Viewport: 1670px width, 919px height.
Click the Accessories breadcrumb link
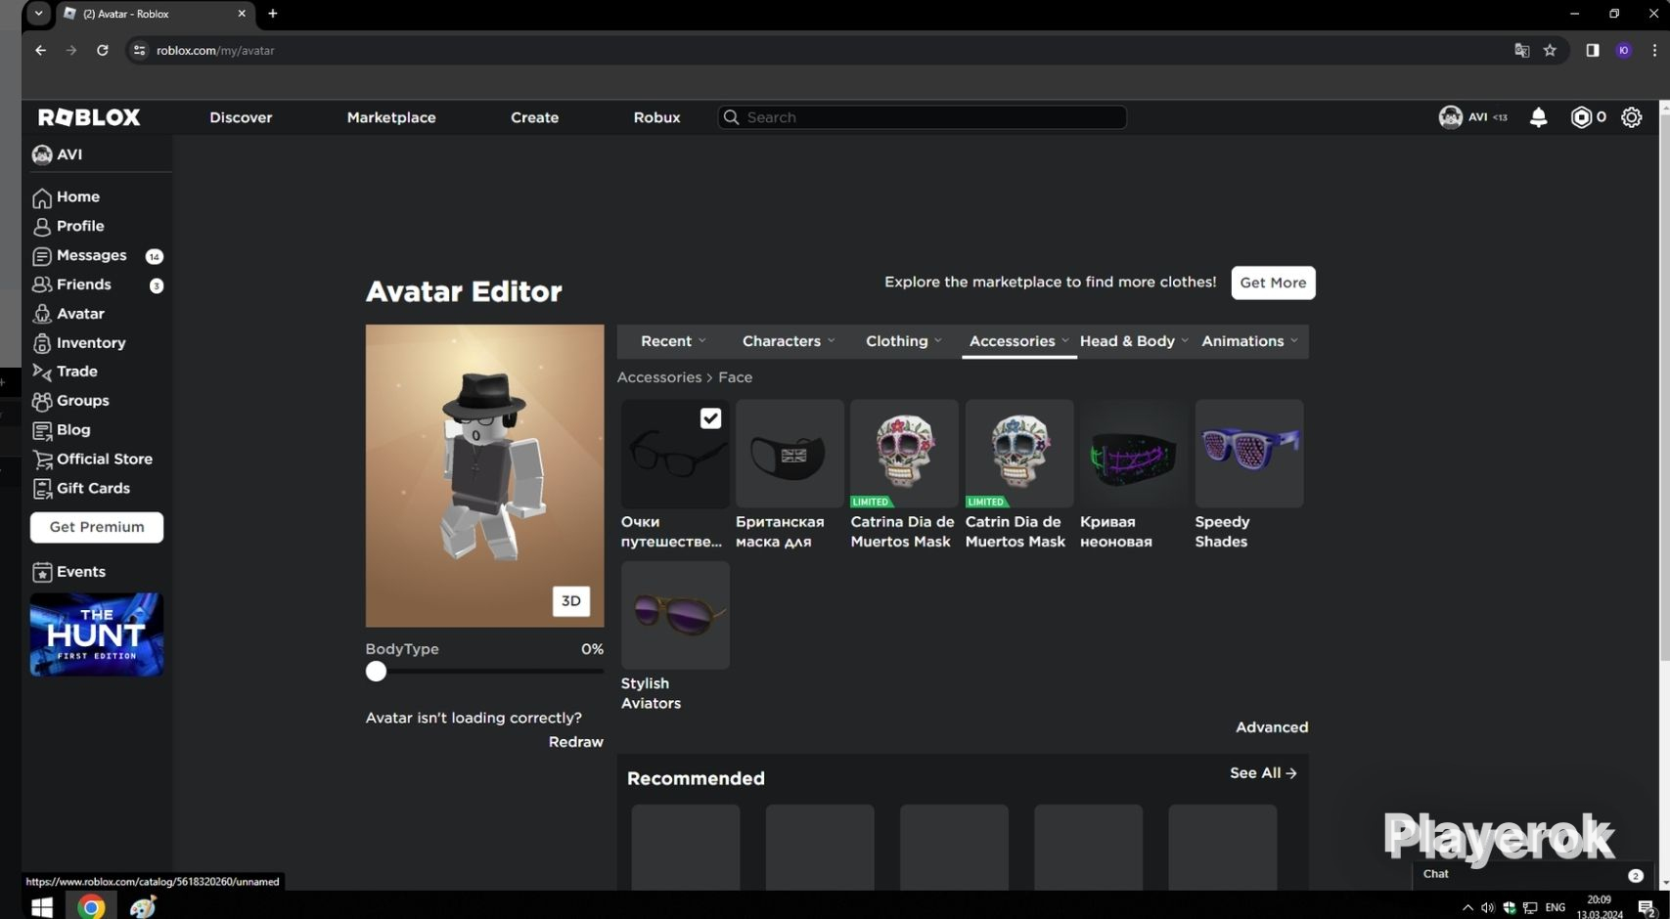point(659,377)
